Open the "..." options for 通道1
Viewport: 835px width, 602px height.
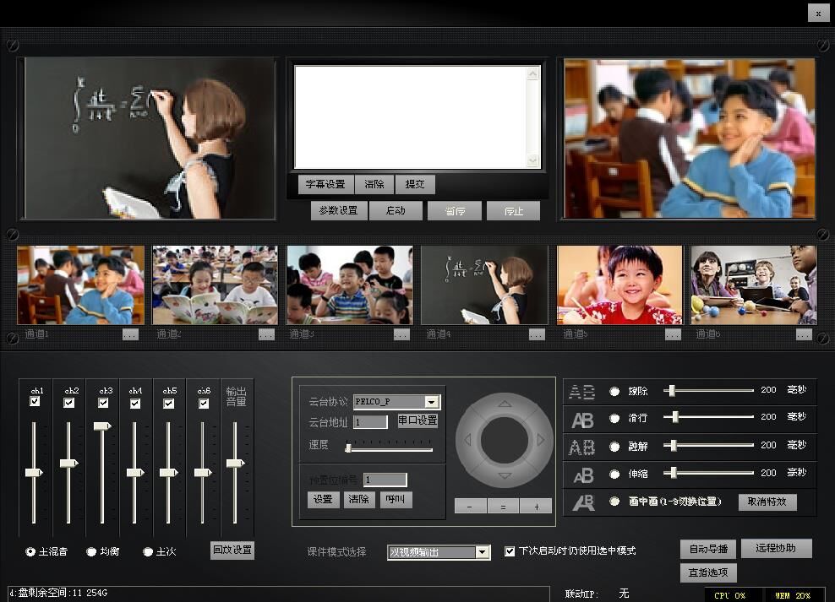(x=130, y=334)
